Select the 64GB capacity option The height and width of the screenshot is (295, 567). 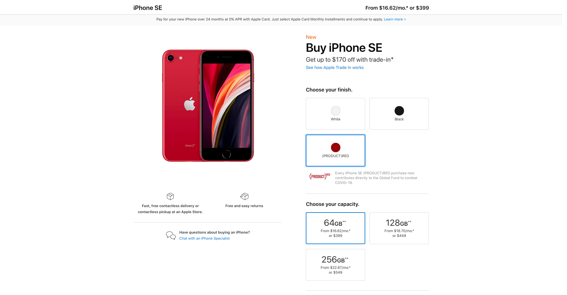pos(335,228)
